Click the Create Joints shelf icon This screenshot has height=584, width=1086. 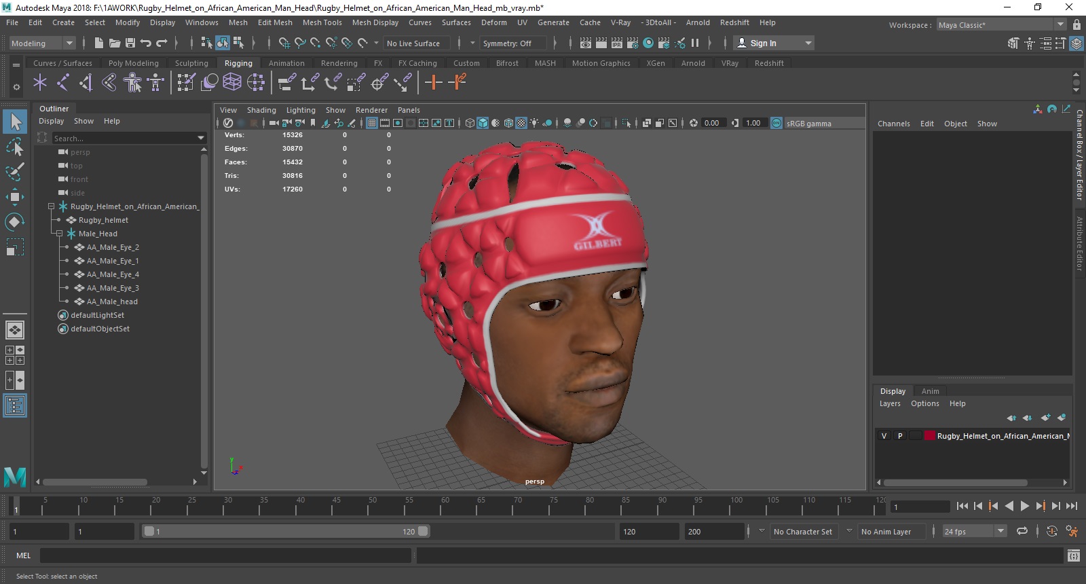coord(63,83)
